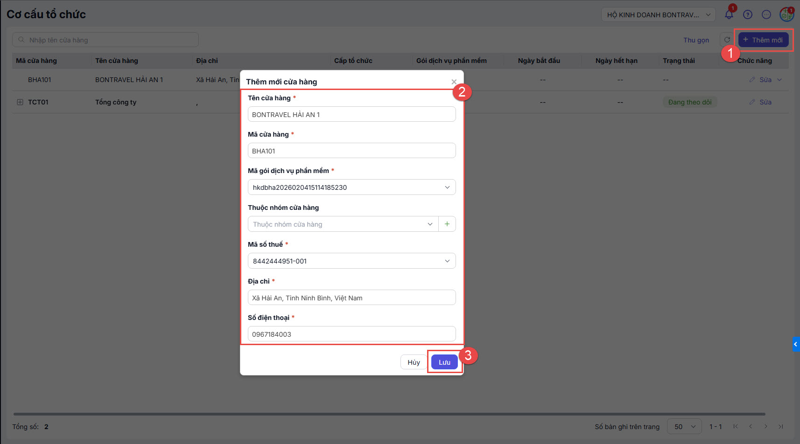Click the green plus to add store group
The width and height of the screenshot is (800, 444).
tap(447, 224)
